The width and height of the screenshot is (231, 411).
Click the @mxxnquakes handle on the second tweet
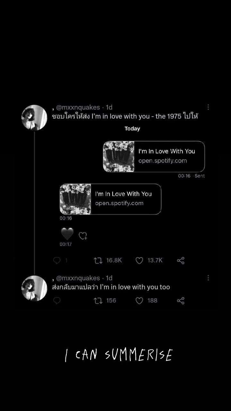tap(78, 278)
